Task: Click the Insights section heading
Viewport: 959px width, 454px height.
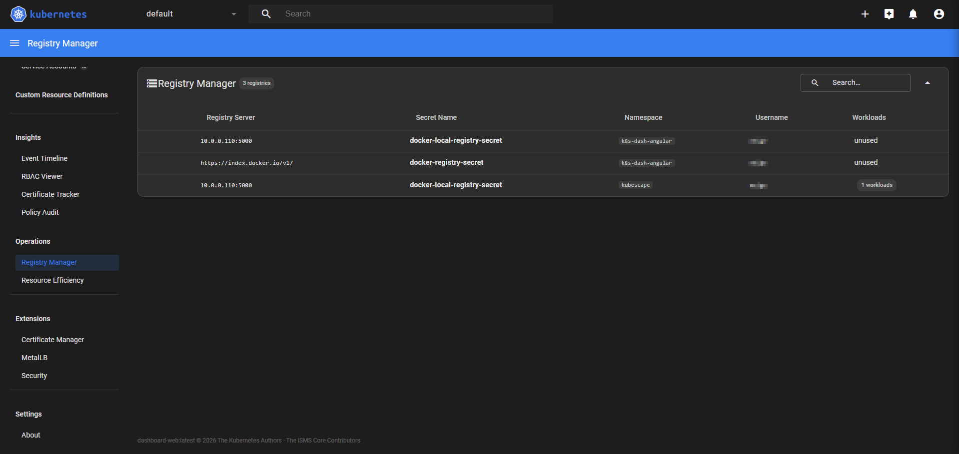Action: point(28,137)
